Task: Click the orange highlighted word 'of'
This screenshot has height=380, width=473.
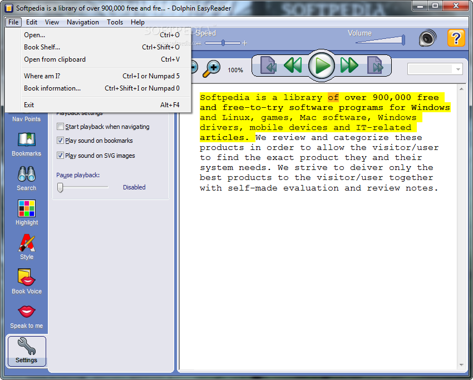Action: 333,97
